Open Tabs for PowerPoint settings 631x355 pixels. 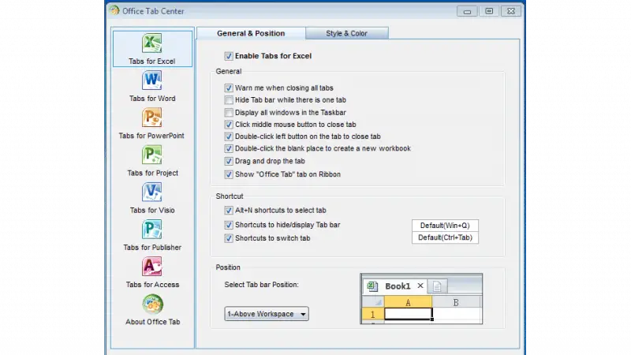click(x=151, y=124)
